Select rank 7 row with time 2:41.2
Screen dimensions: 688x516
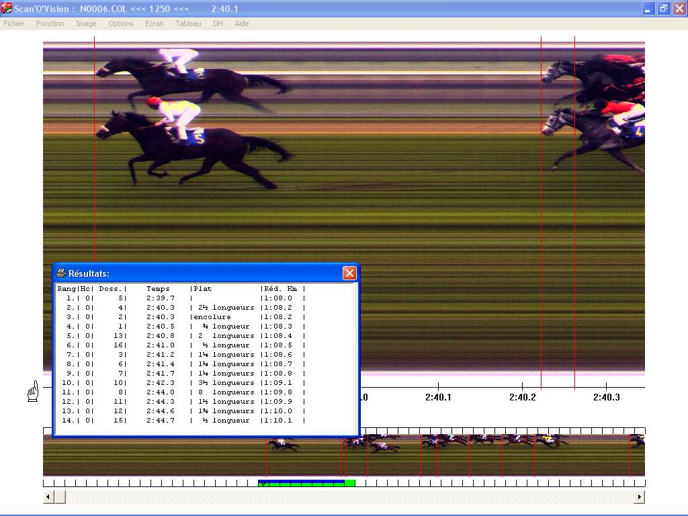(x=181, y=355)
